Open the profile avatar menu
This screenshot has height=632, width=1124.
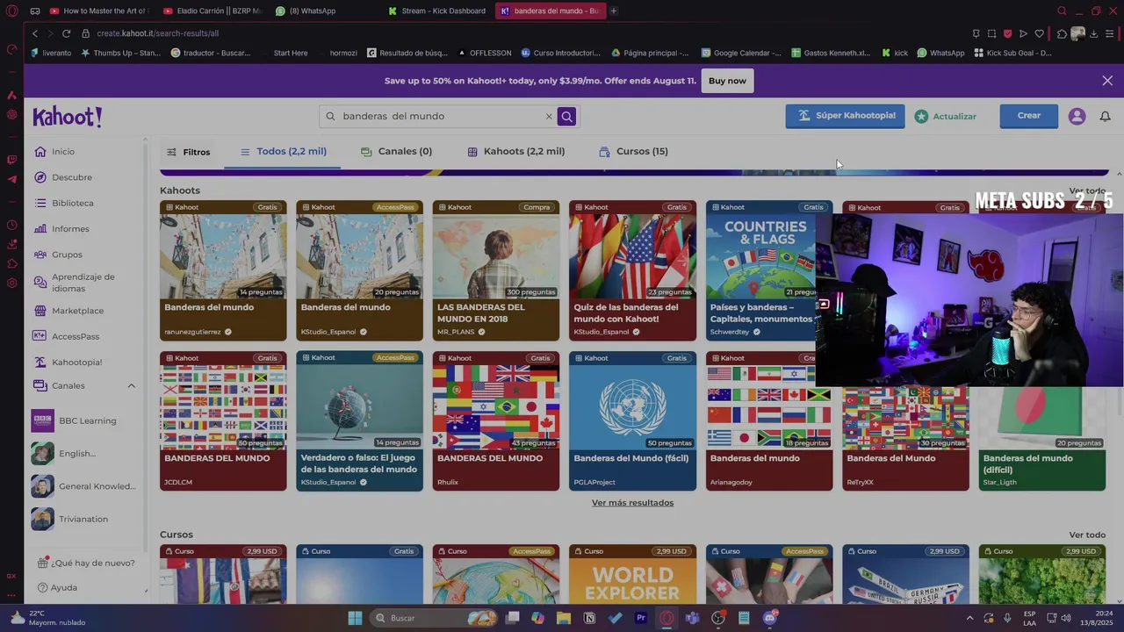point(1077,116)
